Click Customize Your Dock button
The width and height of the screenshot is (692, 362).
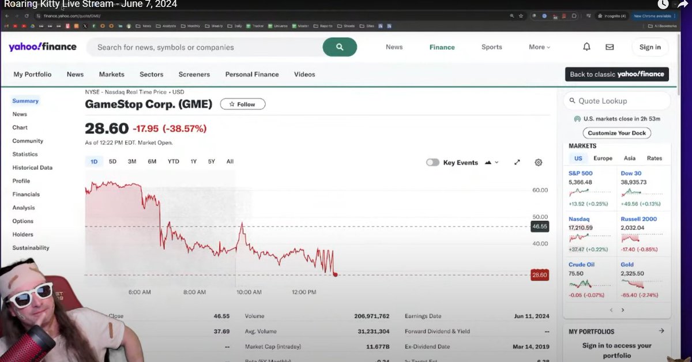pos(617,133)
